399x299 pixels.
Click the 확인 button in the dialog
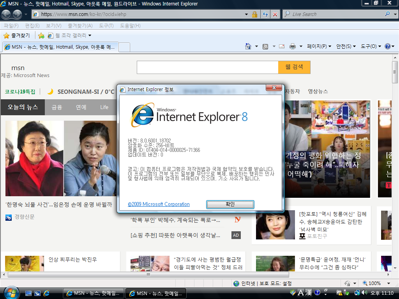(230, 204)
